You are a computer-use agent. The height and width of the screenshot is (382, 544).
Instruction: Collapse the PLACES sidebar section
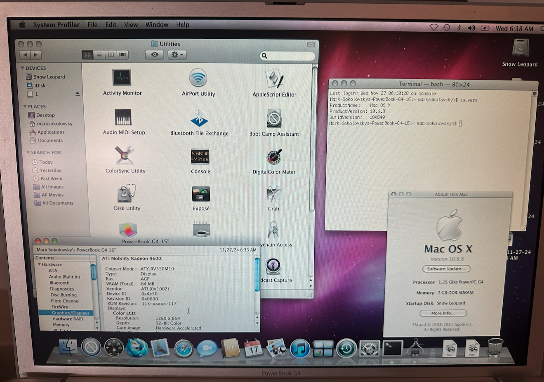pyautogui.click(x=25, y=106)
